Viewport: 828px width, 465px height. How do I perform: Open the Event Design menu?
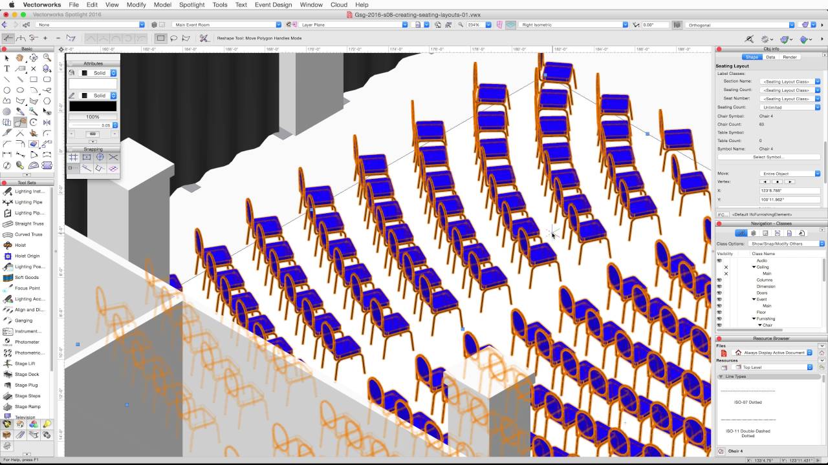click(x=273, y=5)
